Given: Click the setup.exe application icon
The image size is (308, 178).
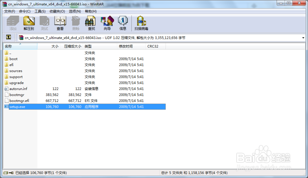Looking at the screenshot, I should coord(6,107).
